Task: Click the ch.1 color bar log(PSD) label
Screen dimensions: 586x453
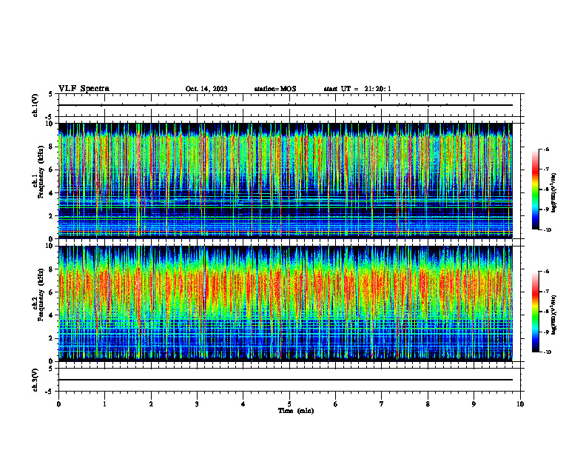Action: (554, 193)
